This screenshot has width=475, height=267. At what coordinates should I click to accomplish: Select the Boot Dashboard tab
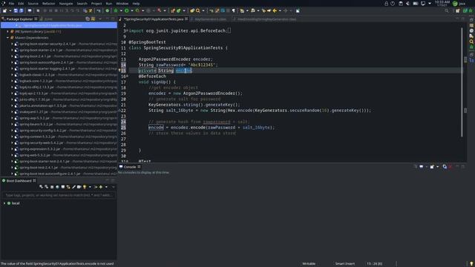pyautogui.click(x=19, y=181)
